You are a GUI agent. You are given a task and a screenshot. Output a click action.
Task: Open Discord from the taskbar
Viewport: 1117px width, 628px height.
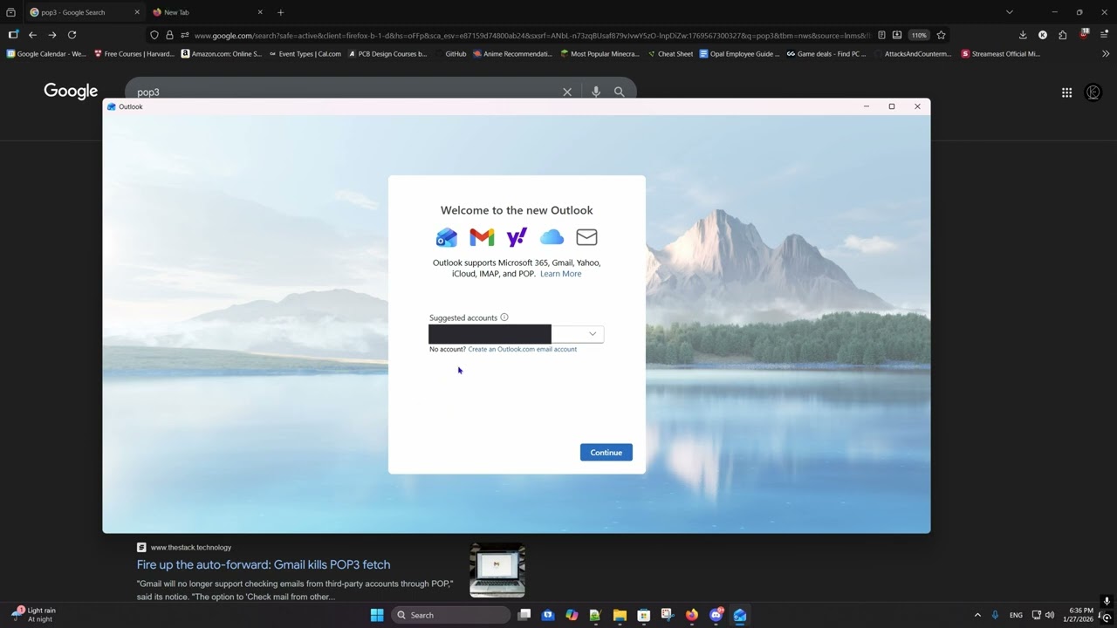coord(716,615)
